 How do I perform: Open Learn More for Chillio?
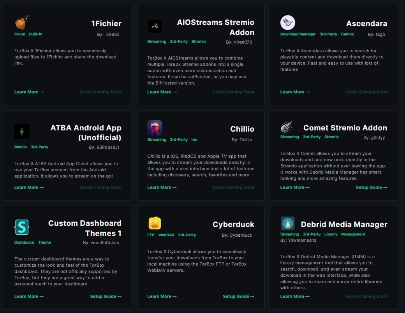[x=162, y=187]
